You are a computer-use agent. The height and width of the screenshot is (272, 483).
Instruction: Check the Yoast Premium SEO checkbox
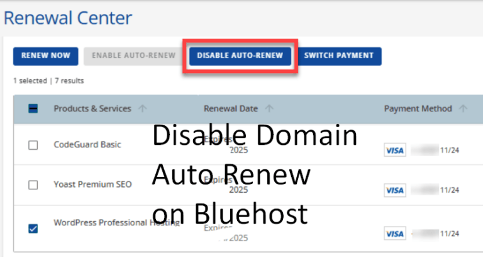(33, 184)
